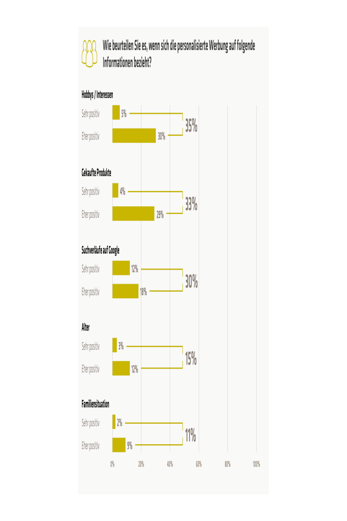Select the 35% total label
This screenshot has height=521, width=347.
(x=191, y=125)
